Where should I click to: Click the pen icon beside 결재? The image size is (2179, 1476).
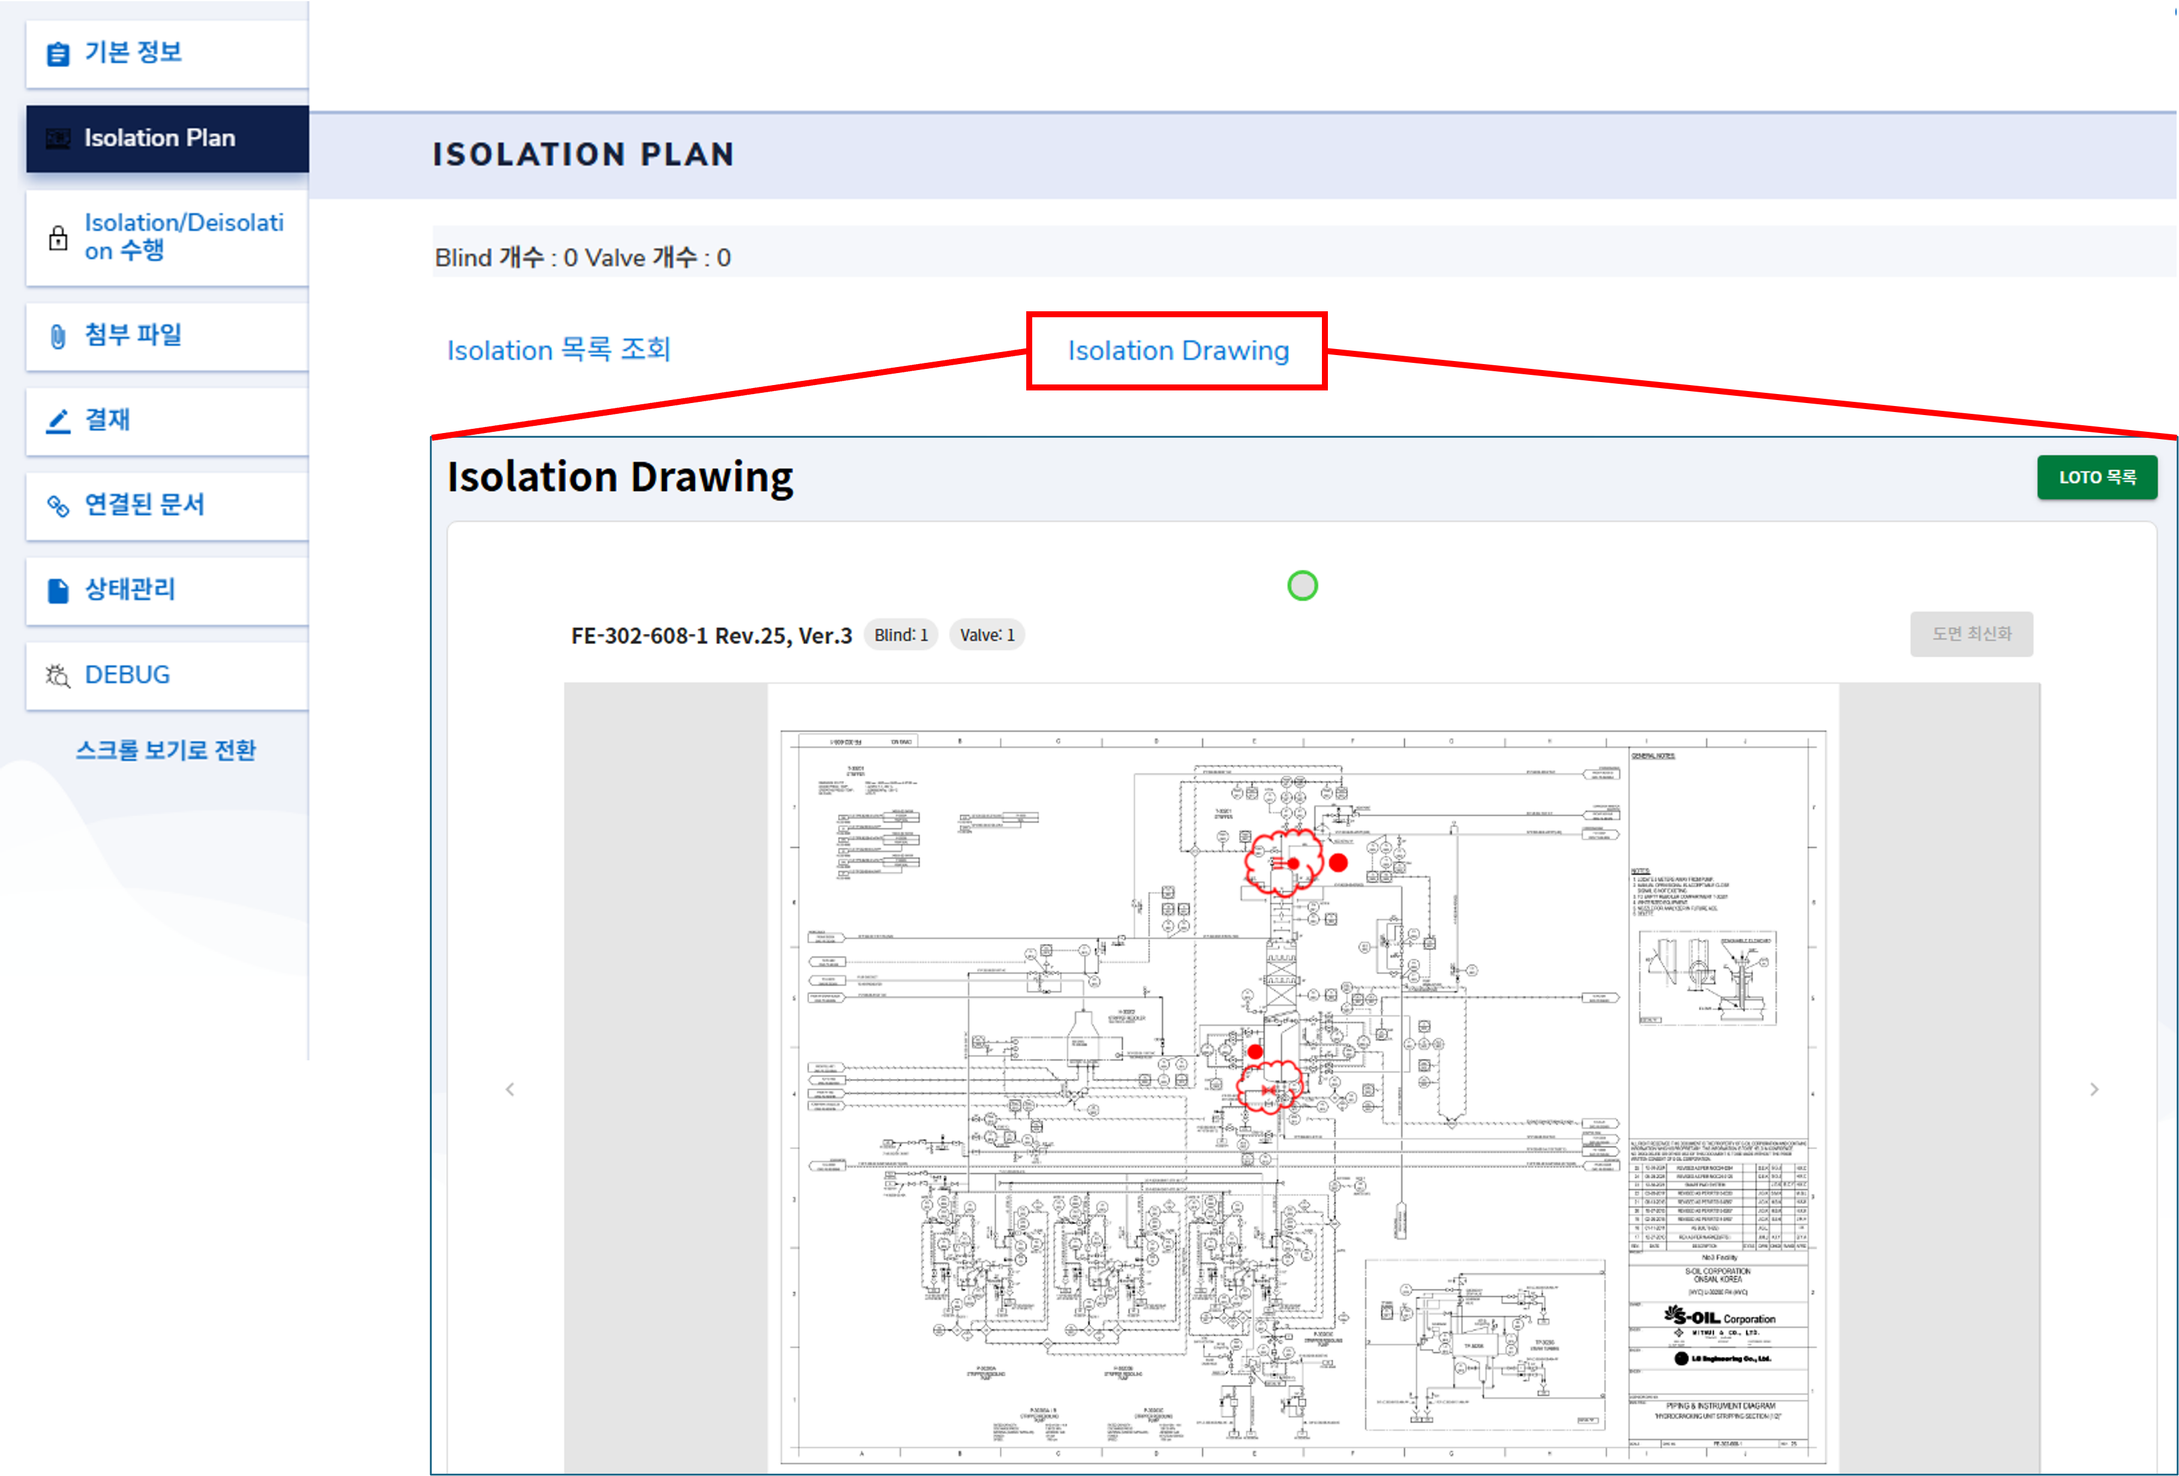(58, 421)
